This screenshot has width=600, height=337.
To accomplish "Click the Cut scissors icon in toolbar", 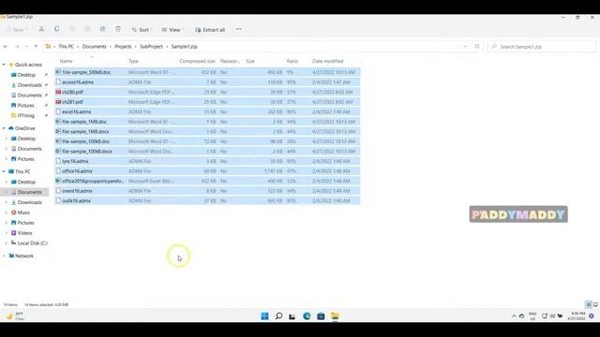I will click(x=41, y=29).
